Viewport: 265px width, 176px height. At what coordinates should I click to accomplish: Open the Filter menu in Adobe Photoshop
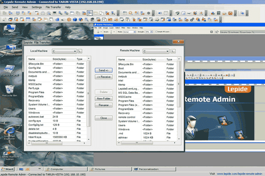tap(123, 28)
